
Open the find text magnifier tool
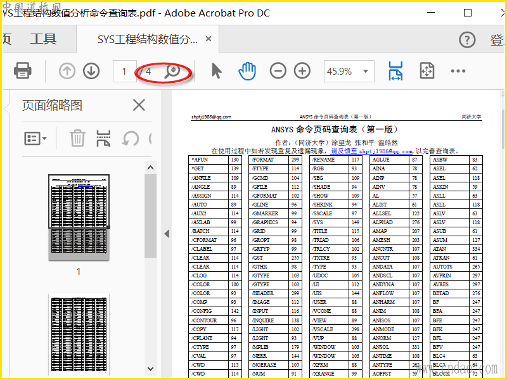point(172,72)
